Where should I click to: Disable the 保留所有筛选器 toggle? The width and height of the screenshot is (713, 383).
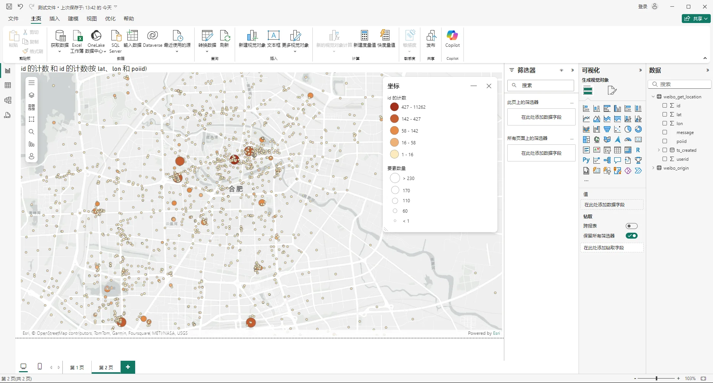631,235
